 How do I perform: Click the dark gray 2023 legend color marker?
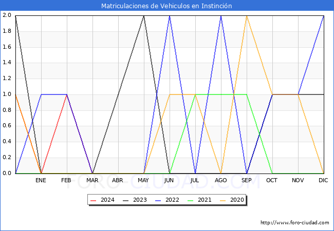(x=126, y=200)
